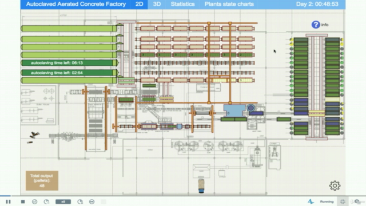Select autoclave showing time left 06:13

(x=70, y=63)
